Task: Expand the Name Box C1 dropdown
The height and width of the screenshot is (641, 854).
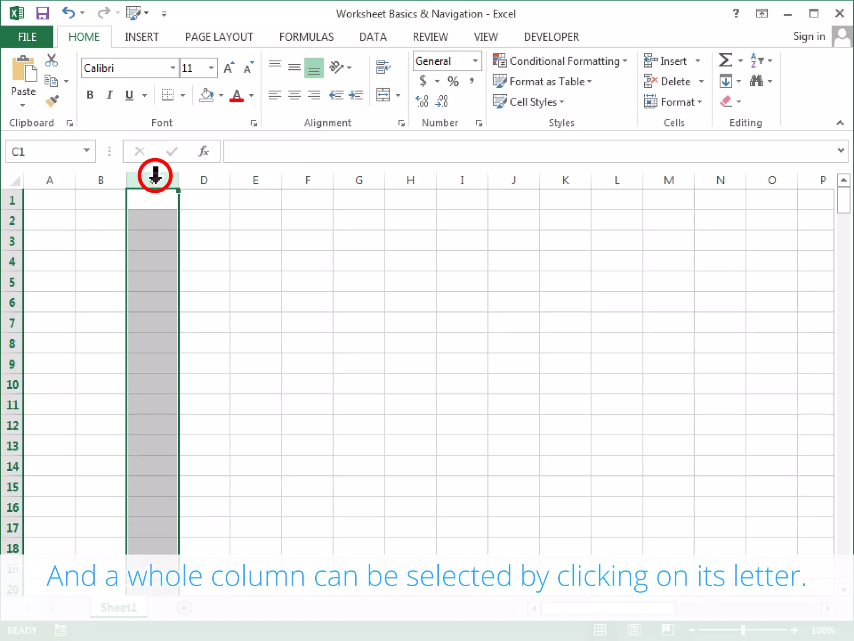Action: [x=86, y=151]
